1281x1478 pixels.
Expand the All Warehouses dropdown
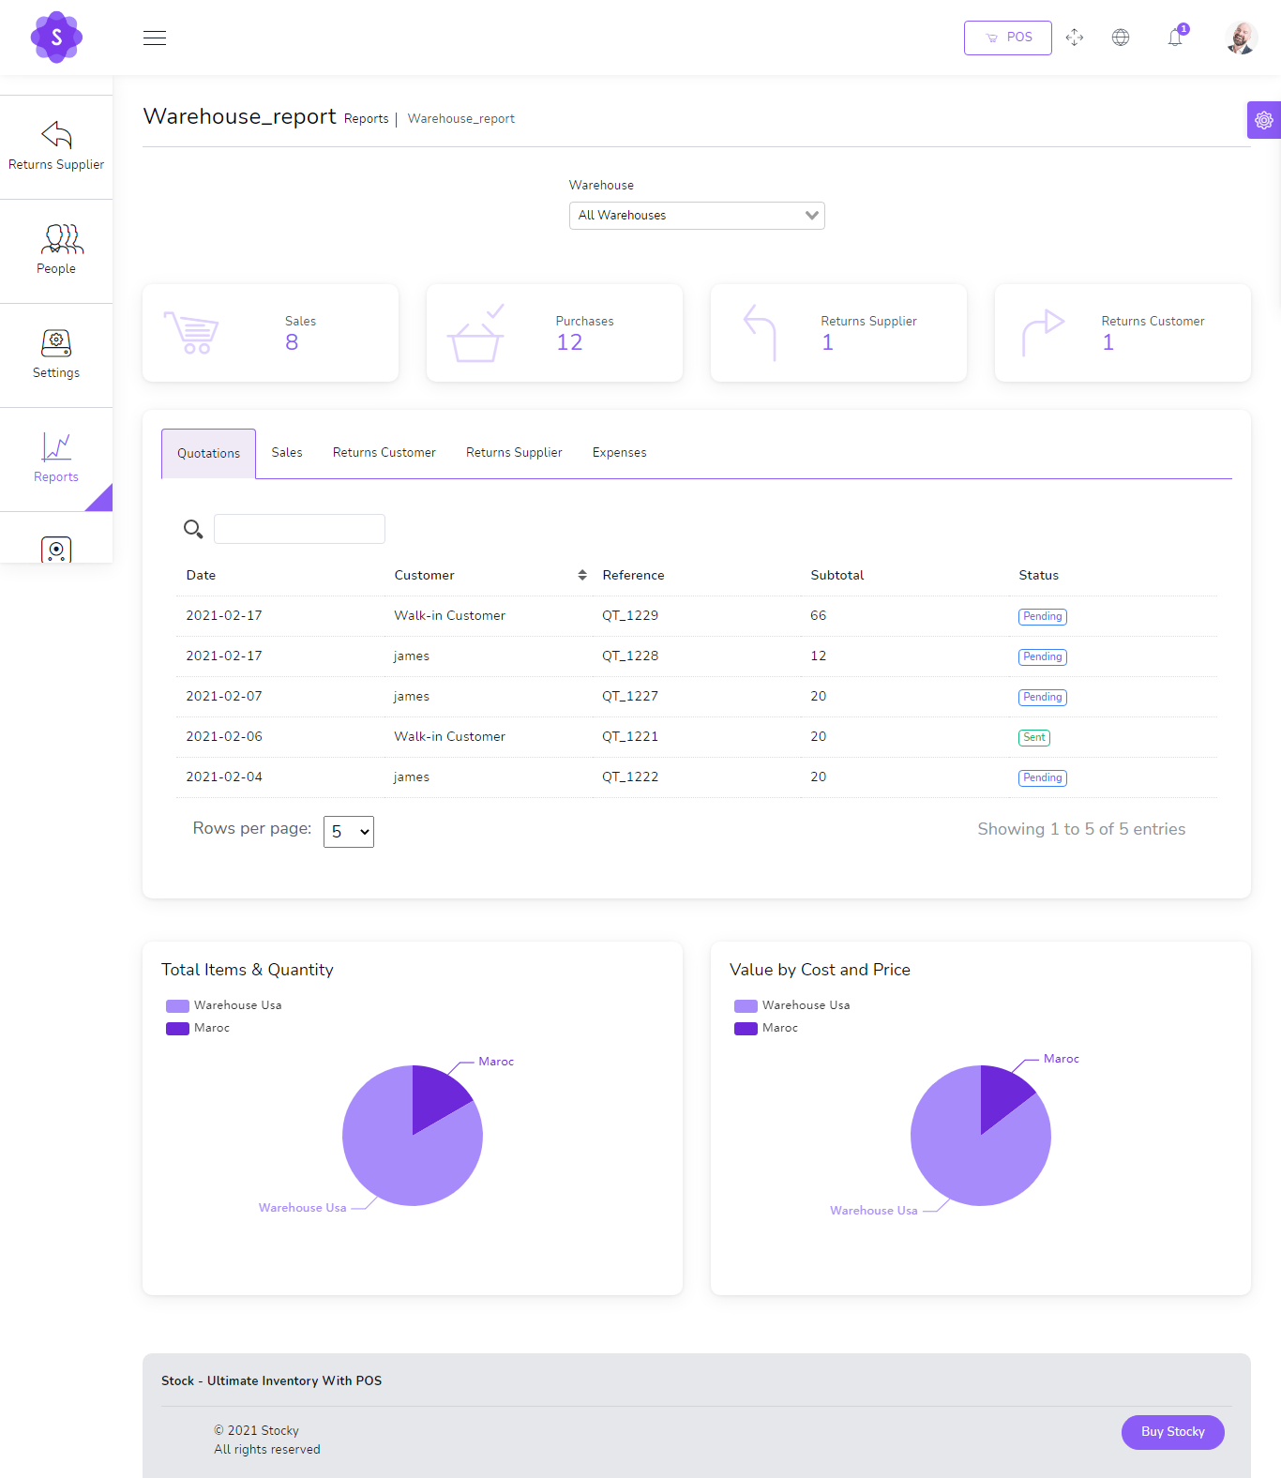coord(697,216)
